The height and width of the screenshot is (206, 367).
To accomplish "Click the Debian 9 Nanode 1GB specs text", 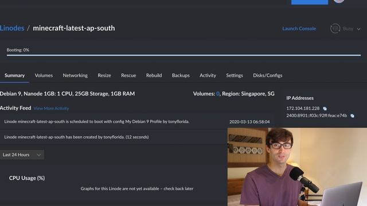I will (68, 94).
